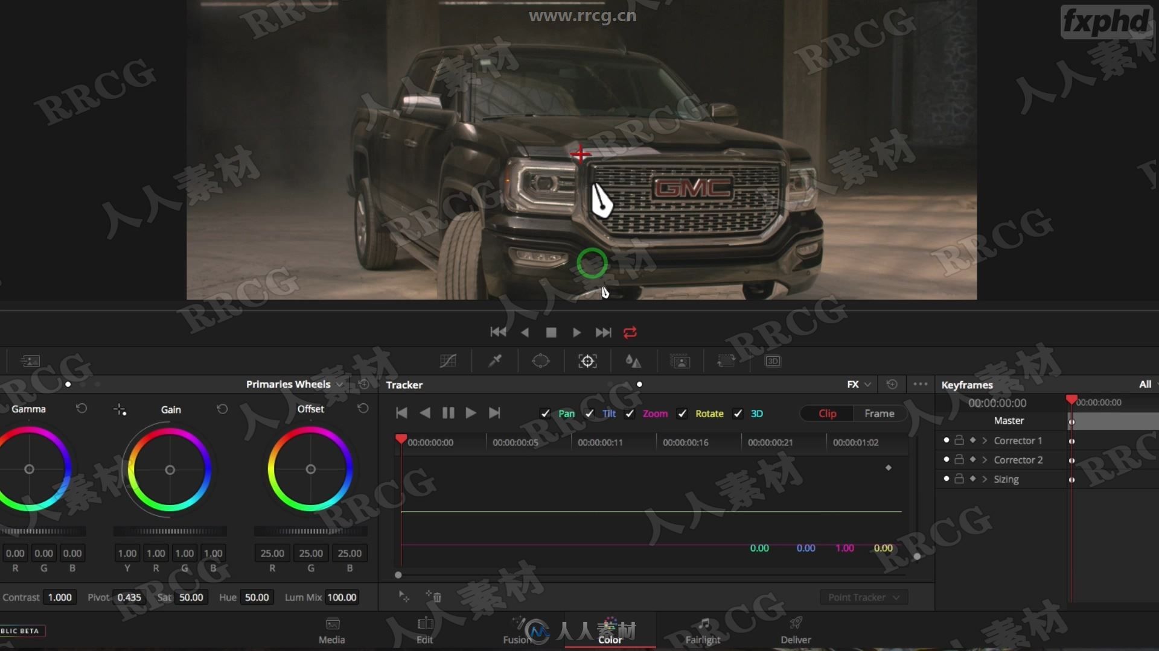Viewport: 1159px width, 651px height.
Task: Track forward in Tracker
Action: coord(471,413)
